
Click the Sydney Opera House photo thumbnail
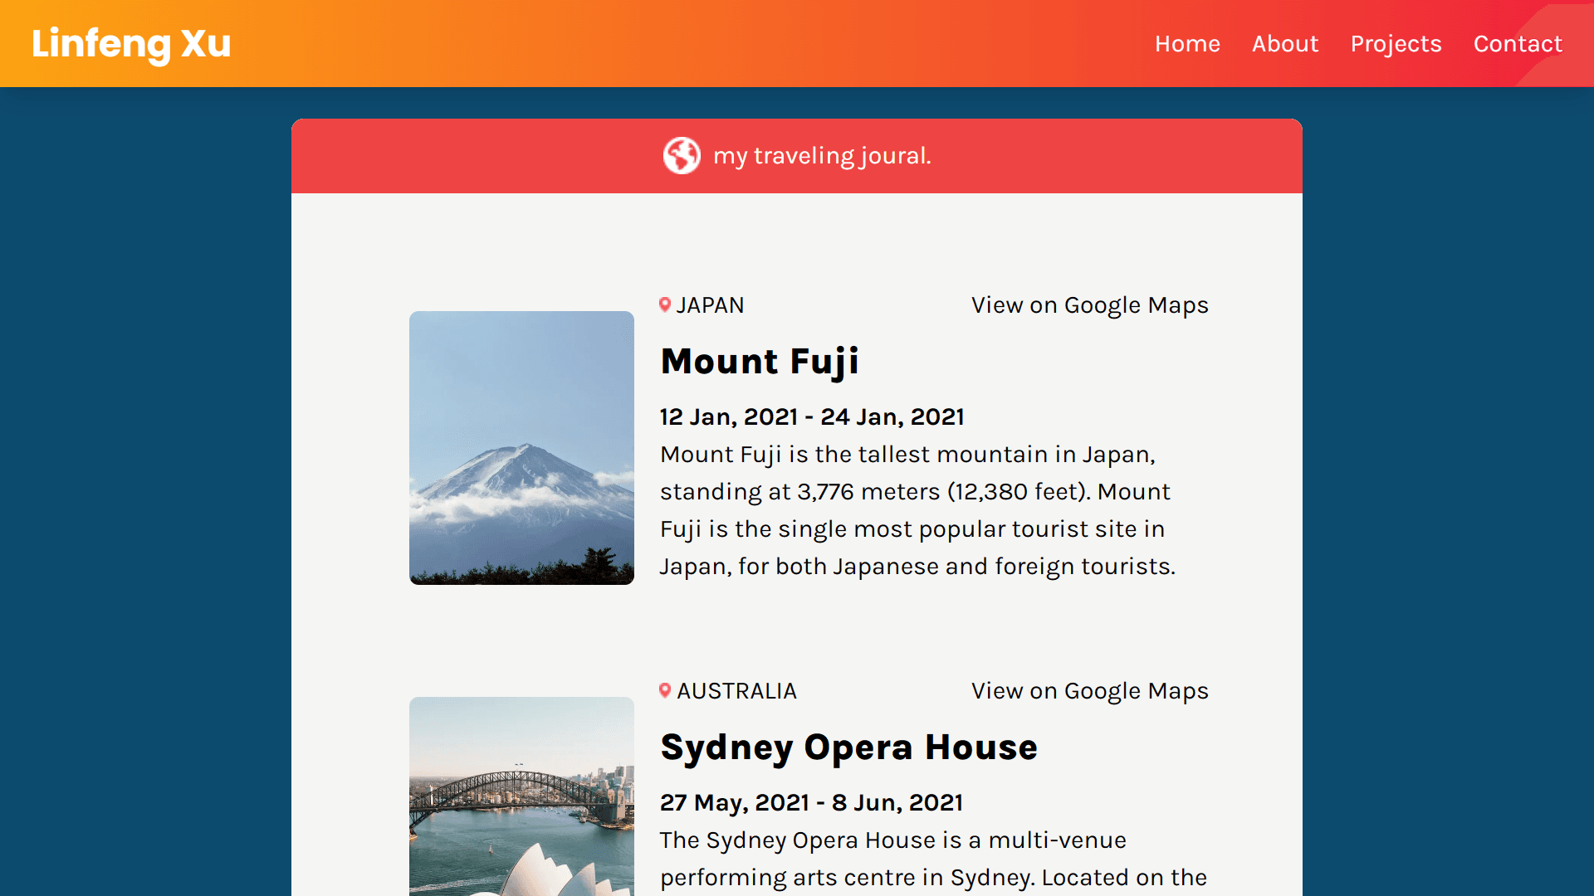click(x=521, y=796)
